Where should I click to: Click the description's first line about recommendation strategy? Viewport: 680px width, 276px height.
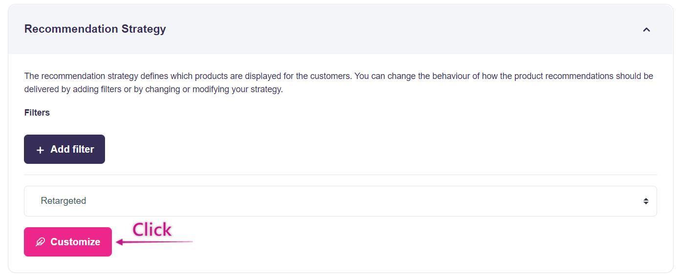point(338,76)
